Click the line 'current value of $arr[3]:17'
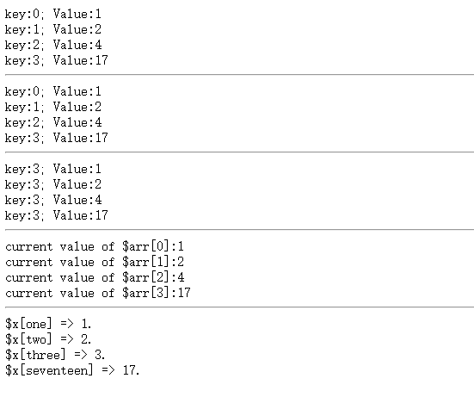 click(x=98, y=293)
